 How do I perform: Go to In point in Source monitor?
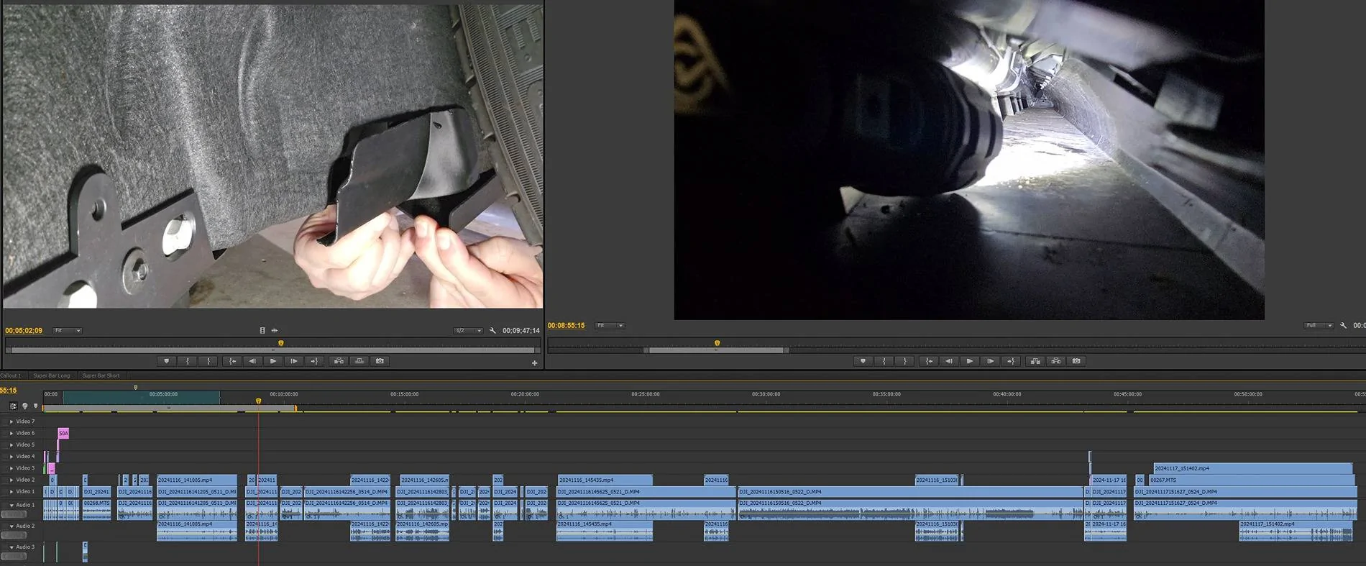pos(232,361)
